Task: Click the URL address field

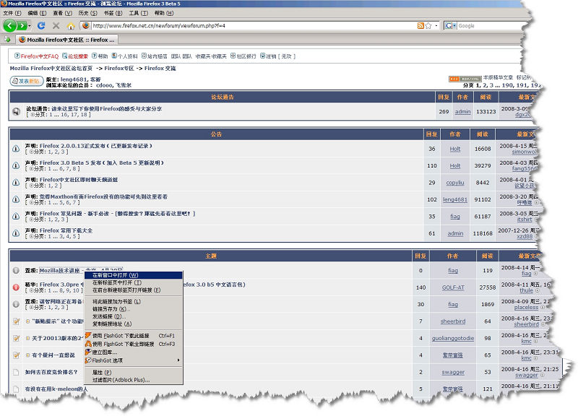Action: (x=254, y=26)
